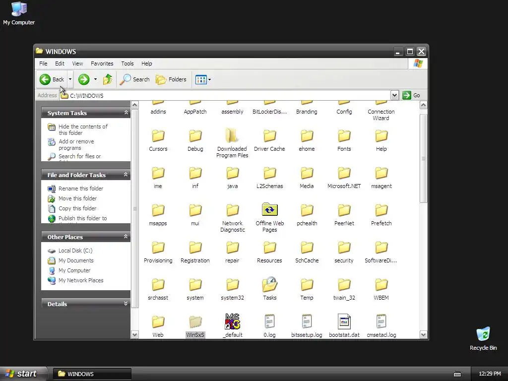The width and height of the screenshot is (508, 381).
Task: Open Local Disk (C:) link
Action: (70, 251)
